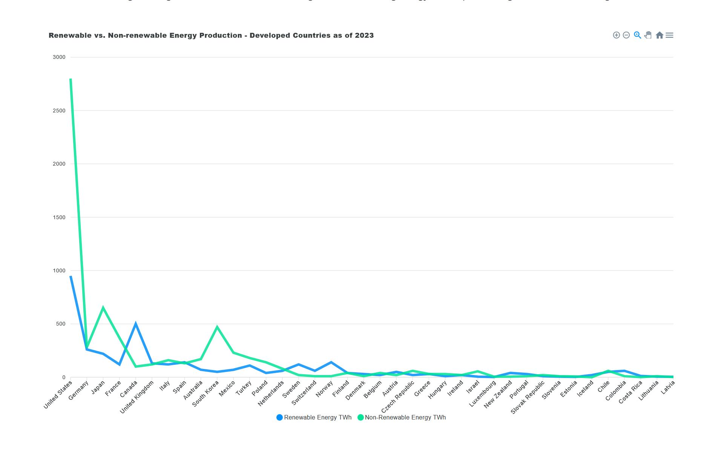Reset zoom with the home icon

pos(659,35)
